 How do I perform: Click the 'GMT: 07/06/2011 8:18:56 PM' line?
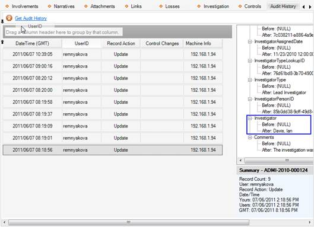[268, 210]
